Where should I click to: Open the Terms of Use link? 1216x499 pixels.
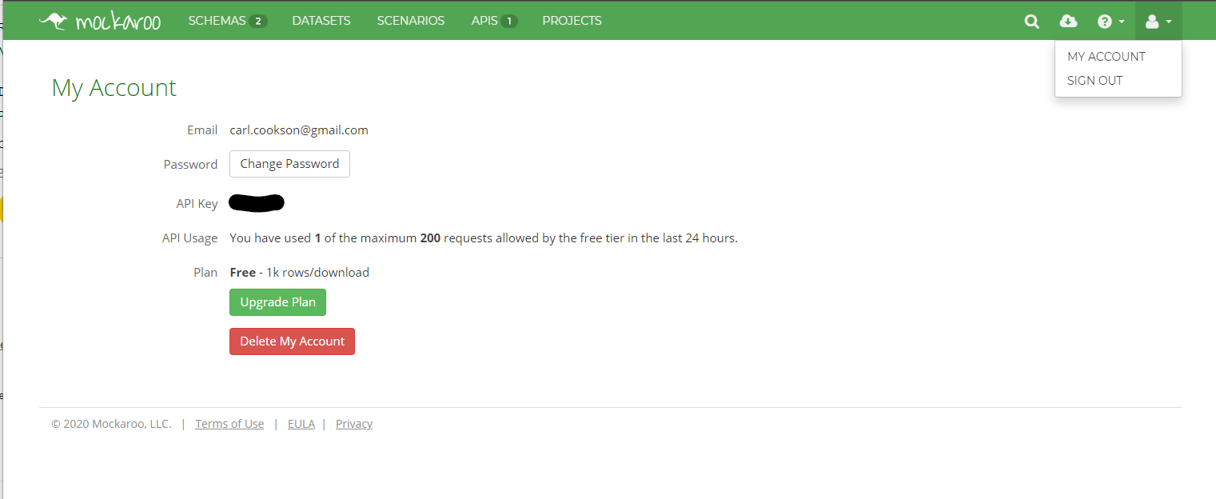click(229, 424)
